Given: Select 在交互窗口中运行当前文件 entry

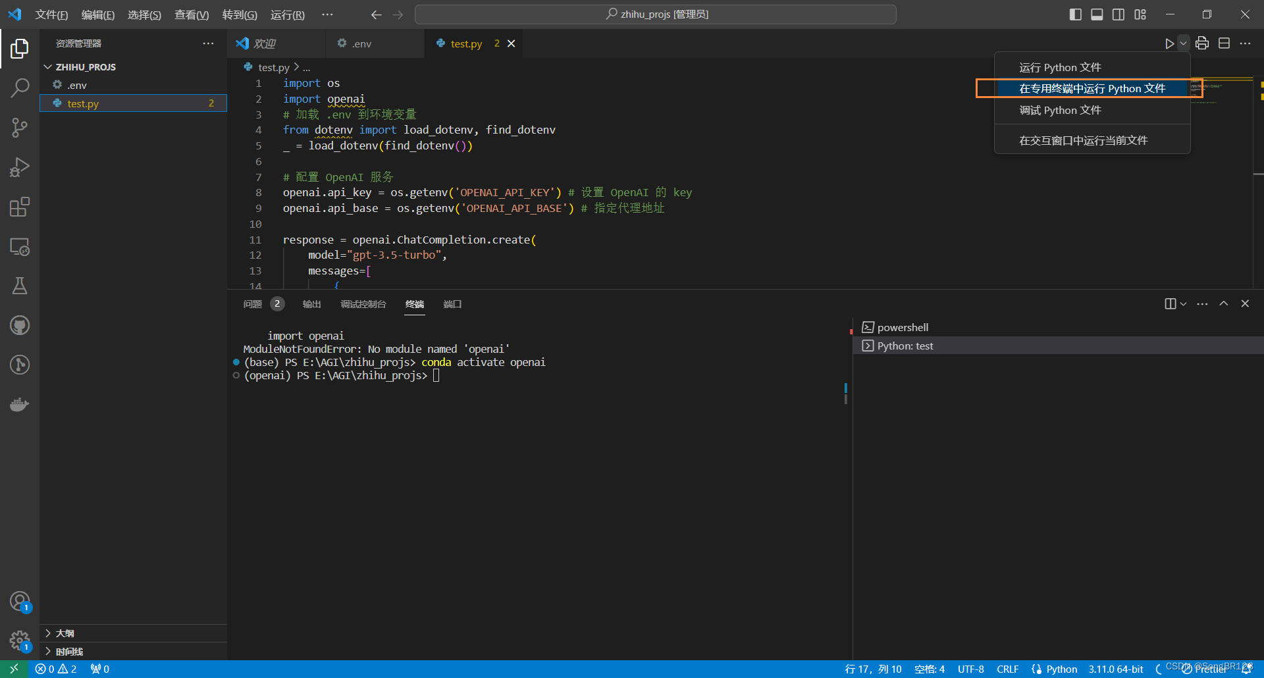Looking at the screenshot, I should pos(1092,140).
